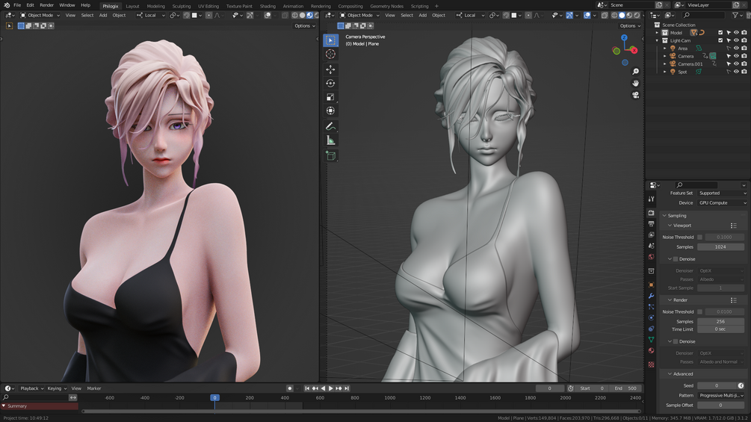This screenshot has height=422, width=751.
Task: Select the Rotate tool
Action: (x=330, y=83)
